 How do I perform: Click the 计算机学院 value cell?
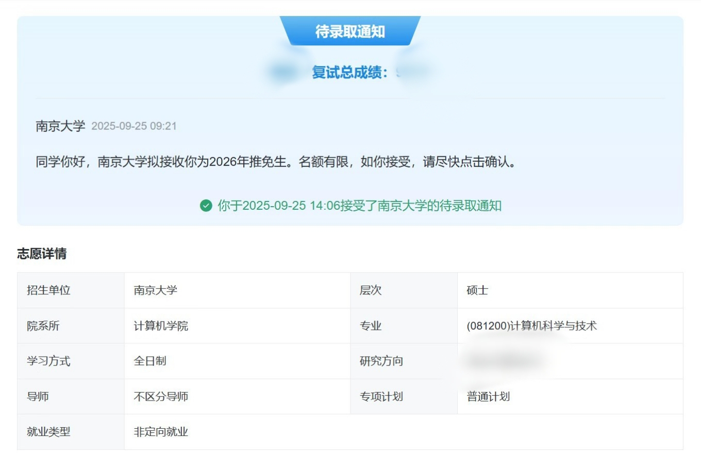pyautogui.click(x=237, y=326)
